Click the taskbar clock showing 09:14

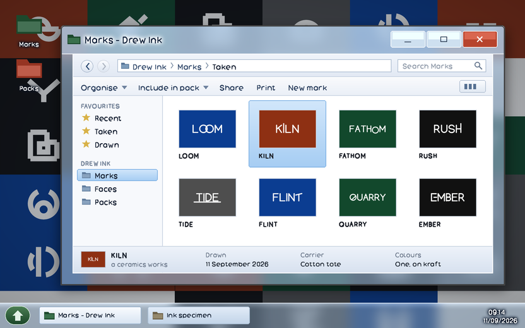click(496, 312)
